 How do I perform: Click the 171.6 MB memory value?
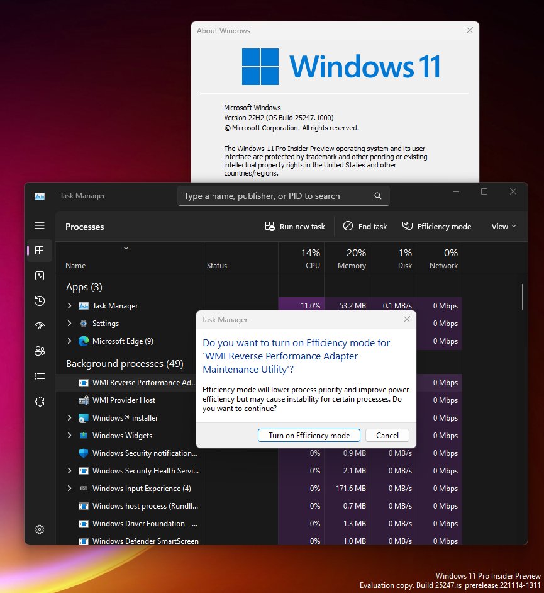pos(351,489)
